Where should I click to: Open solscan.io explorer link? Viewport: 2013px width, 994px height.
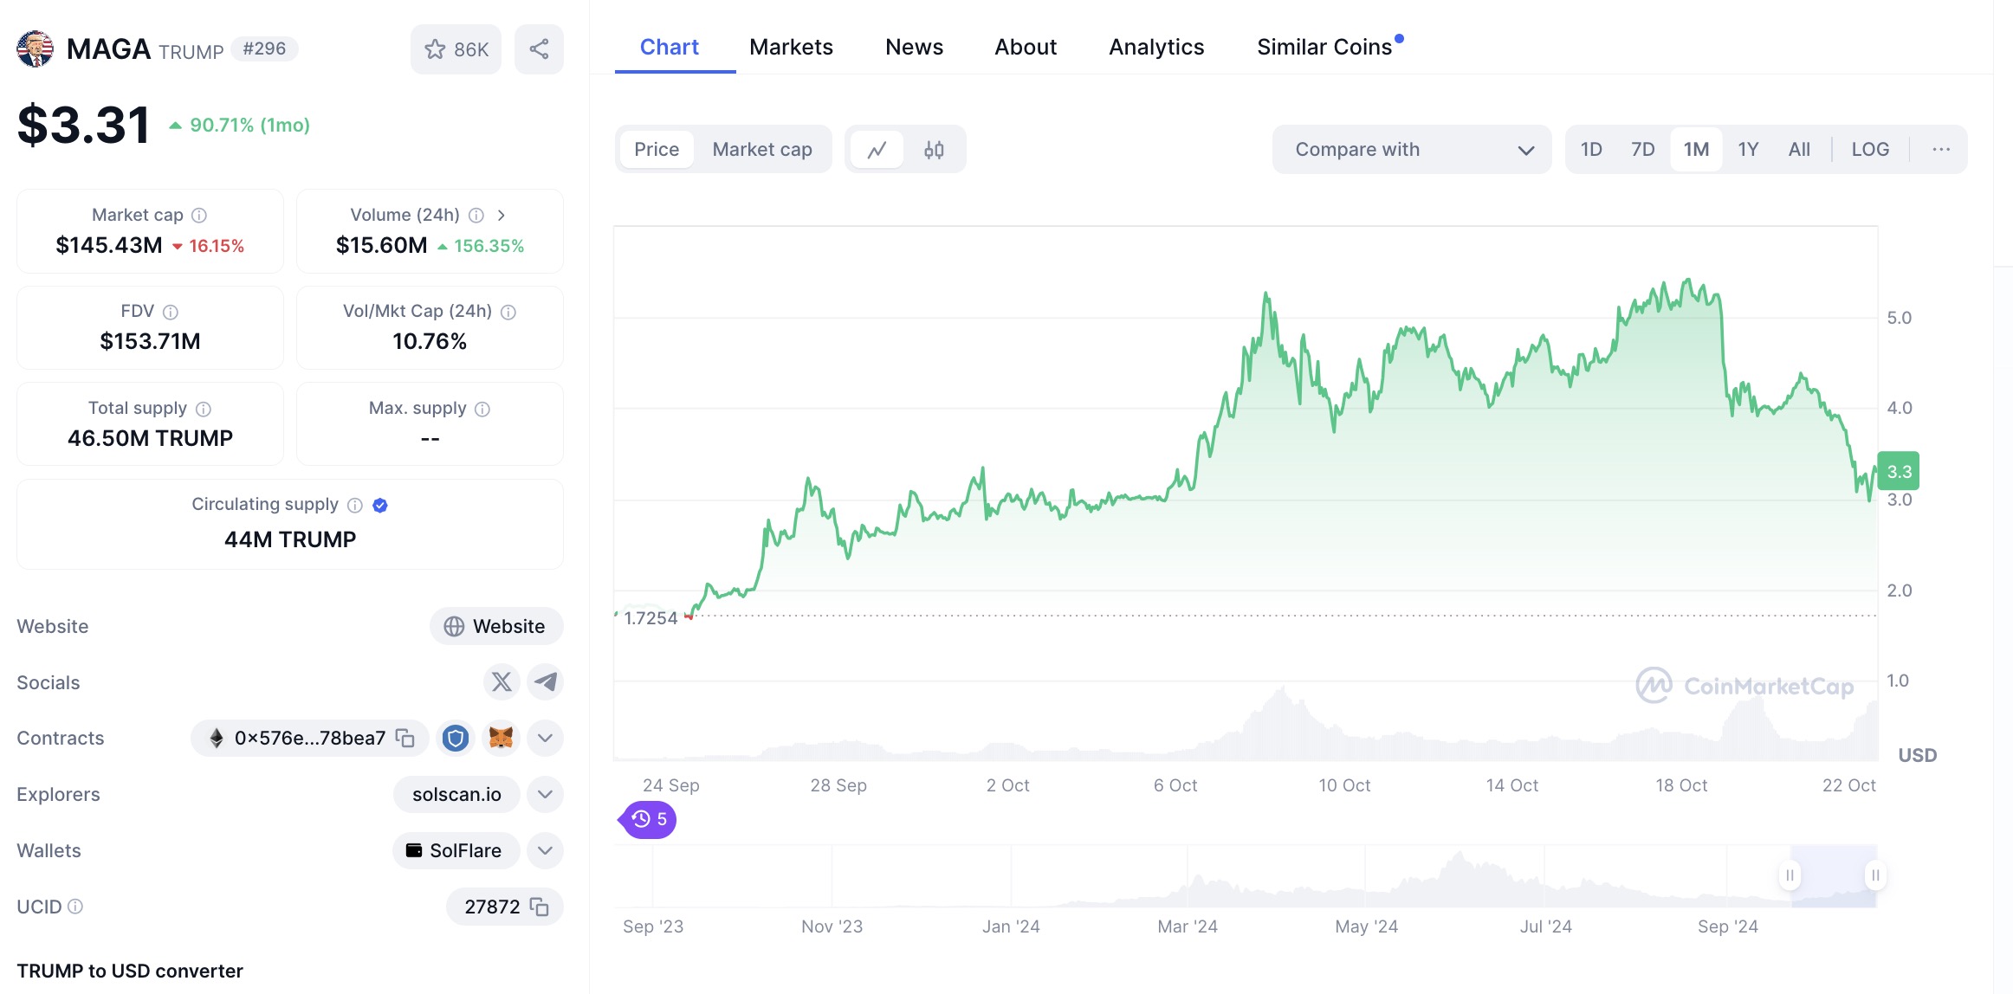pos(456,794)
